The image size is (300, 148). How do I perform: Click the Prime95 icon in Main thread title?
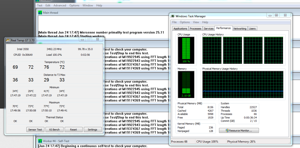coord(40,13)
